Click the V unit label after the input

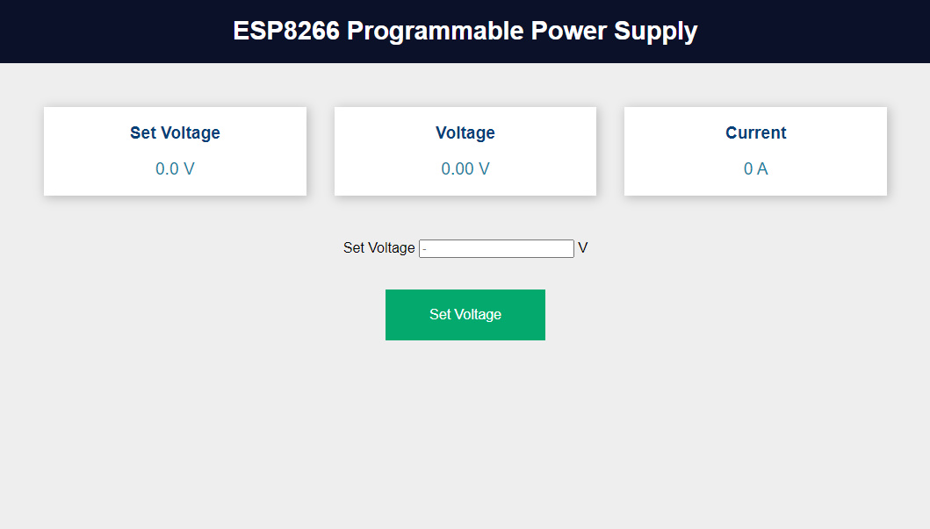[583, 248]
